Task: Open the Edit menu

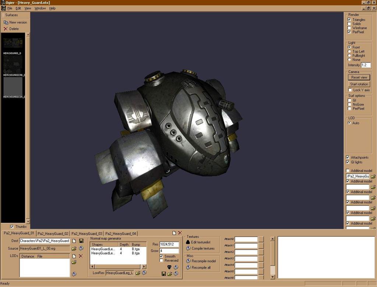Action: click(18, 8)
